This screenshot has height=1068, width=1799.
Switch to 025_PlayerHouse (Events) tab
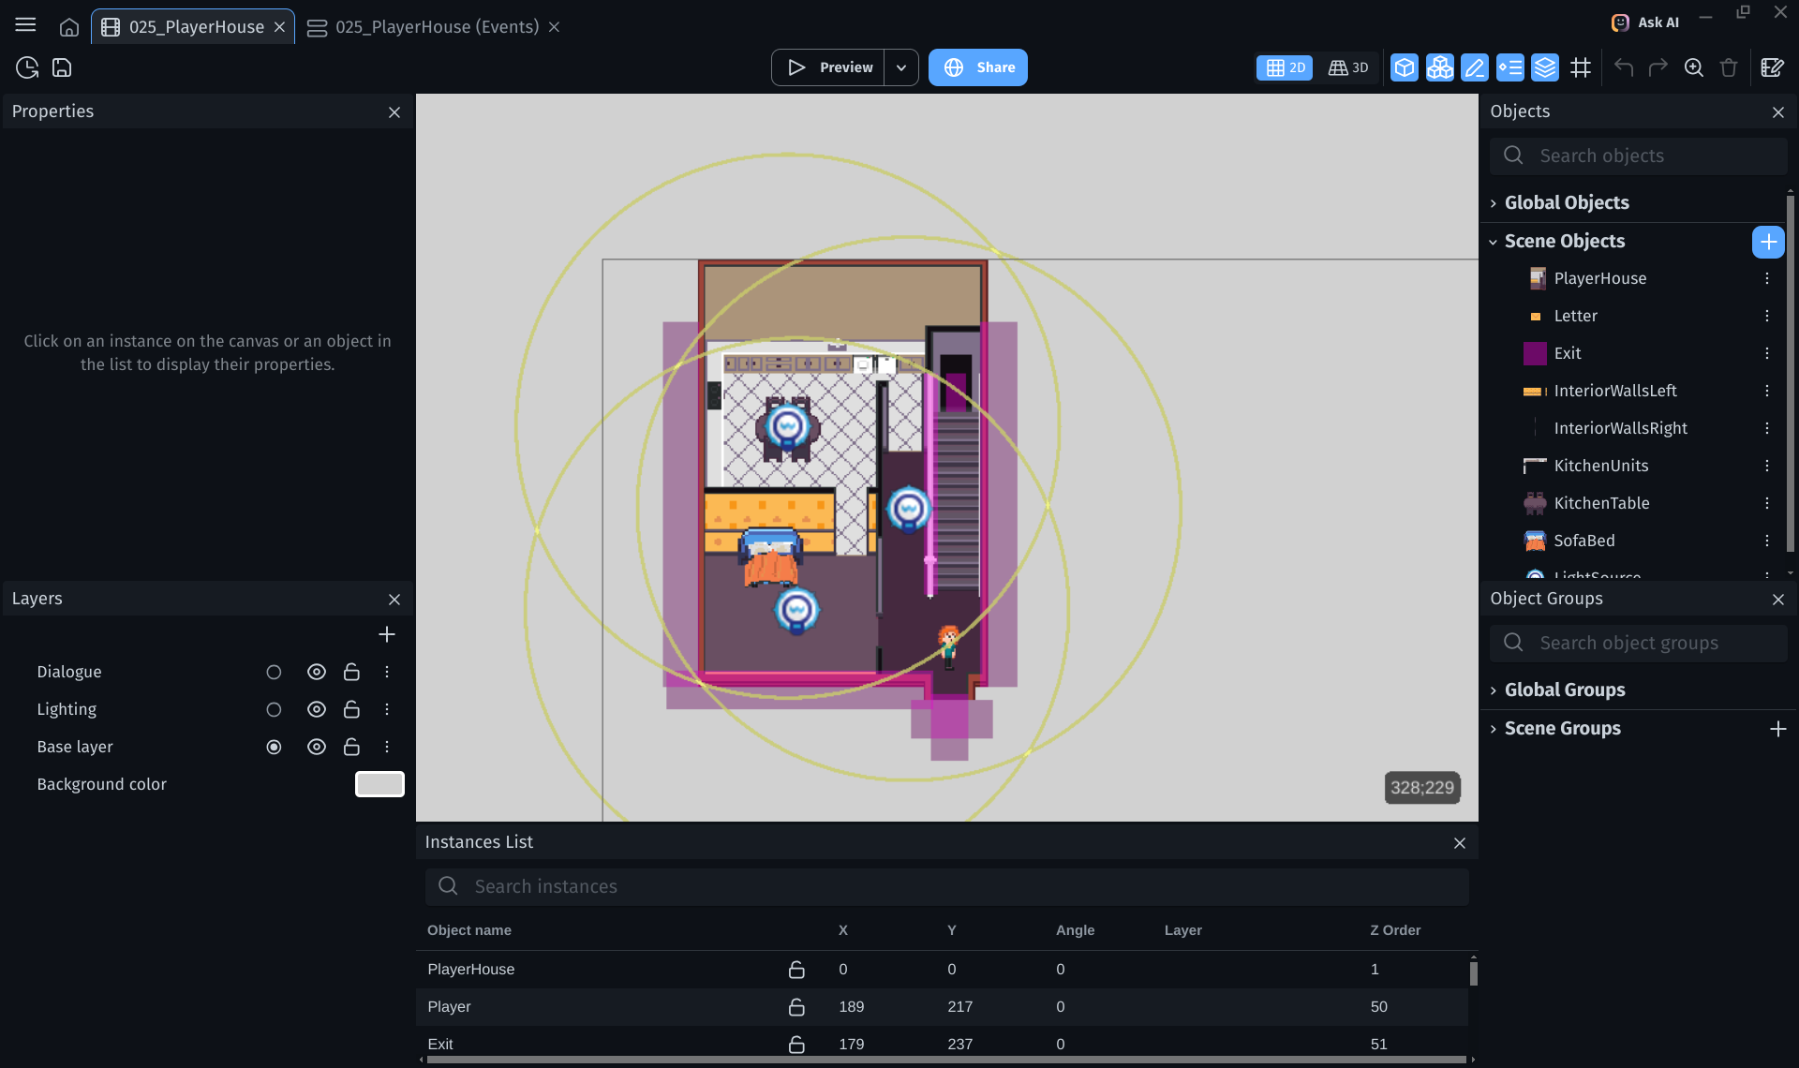coord(437,27)
